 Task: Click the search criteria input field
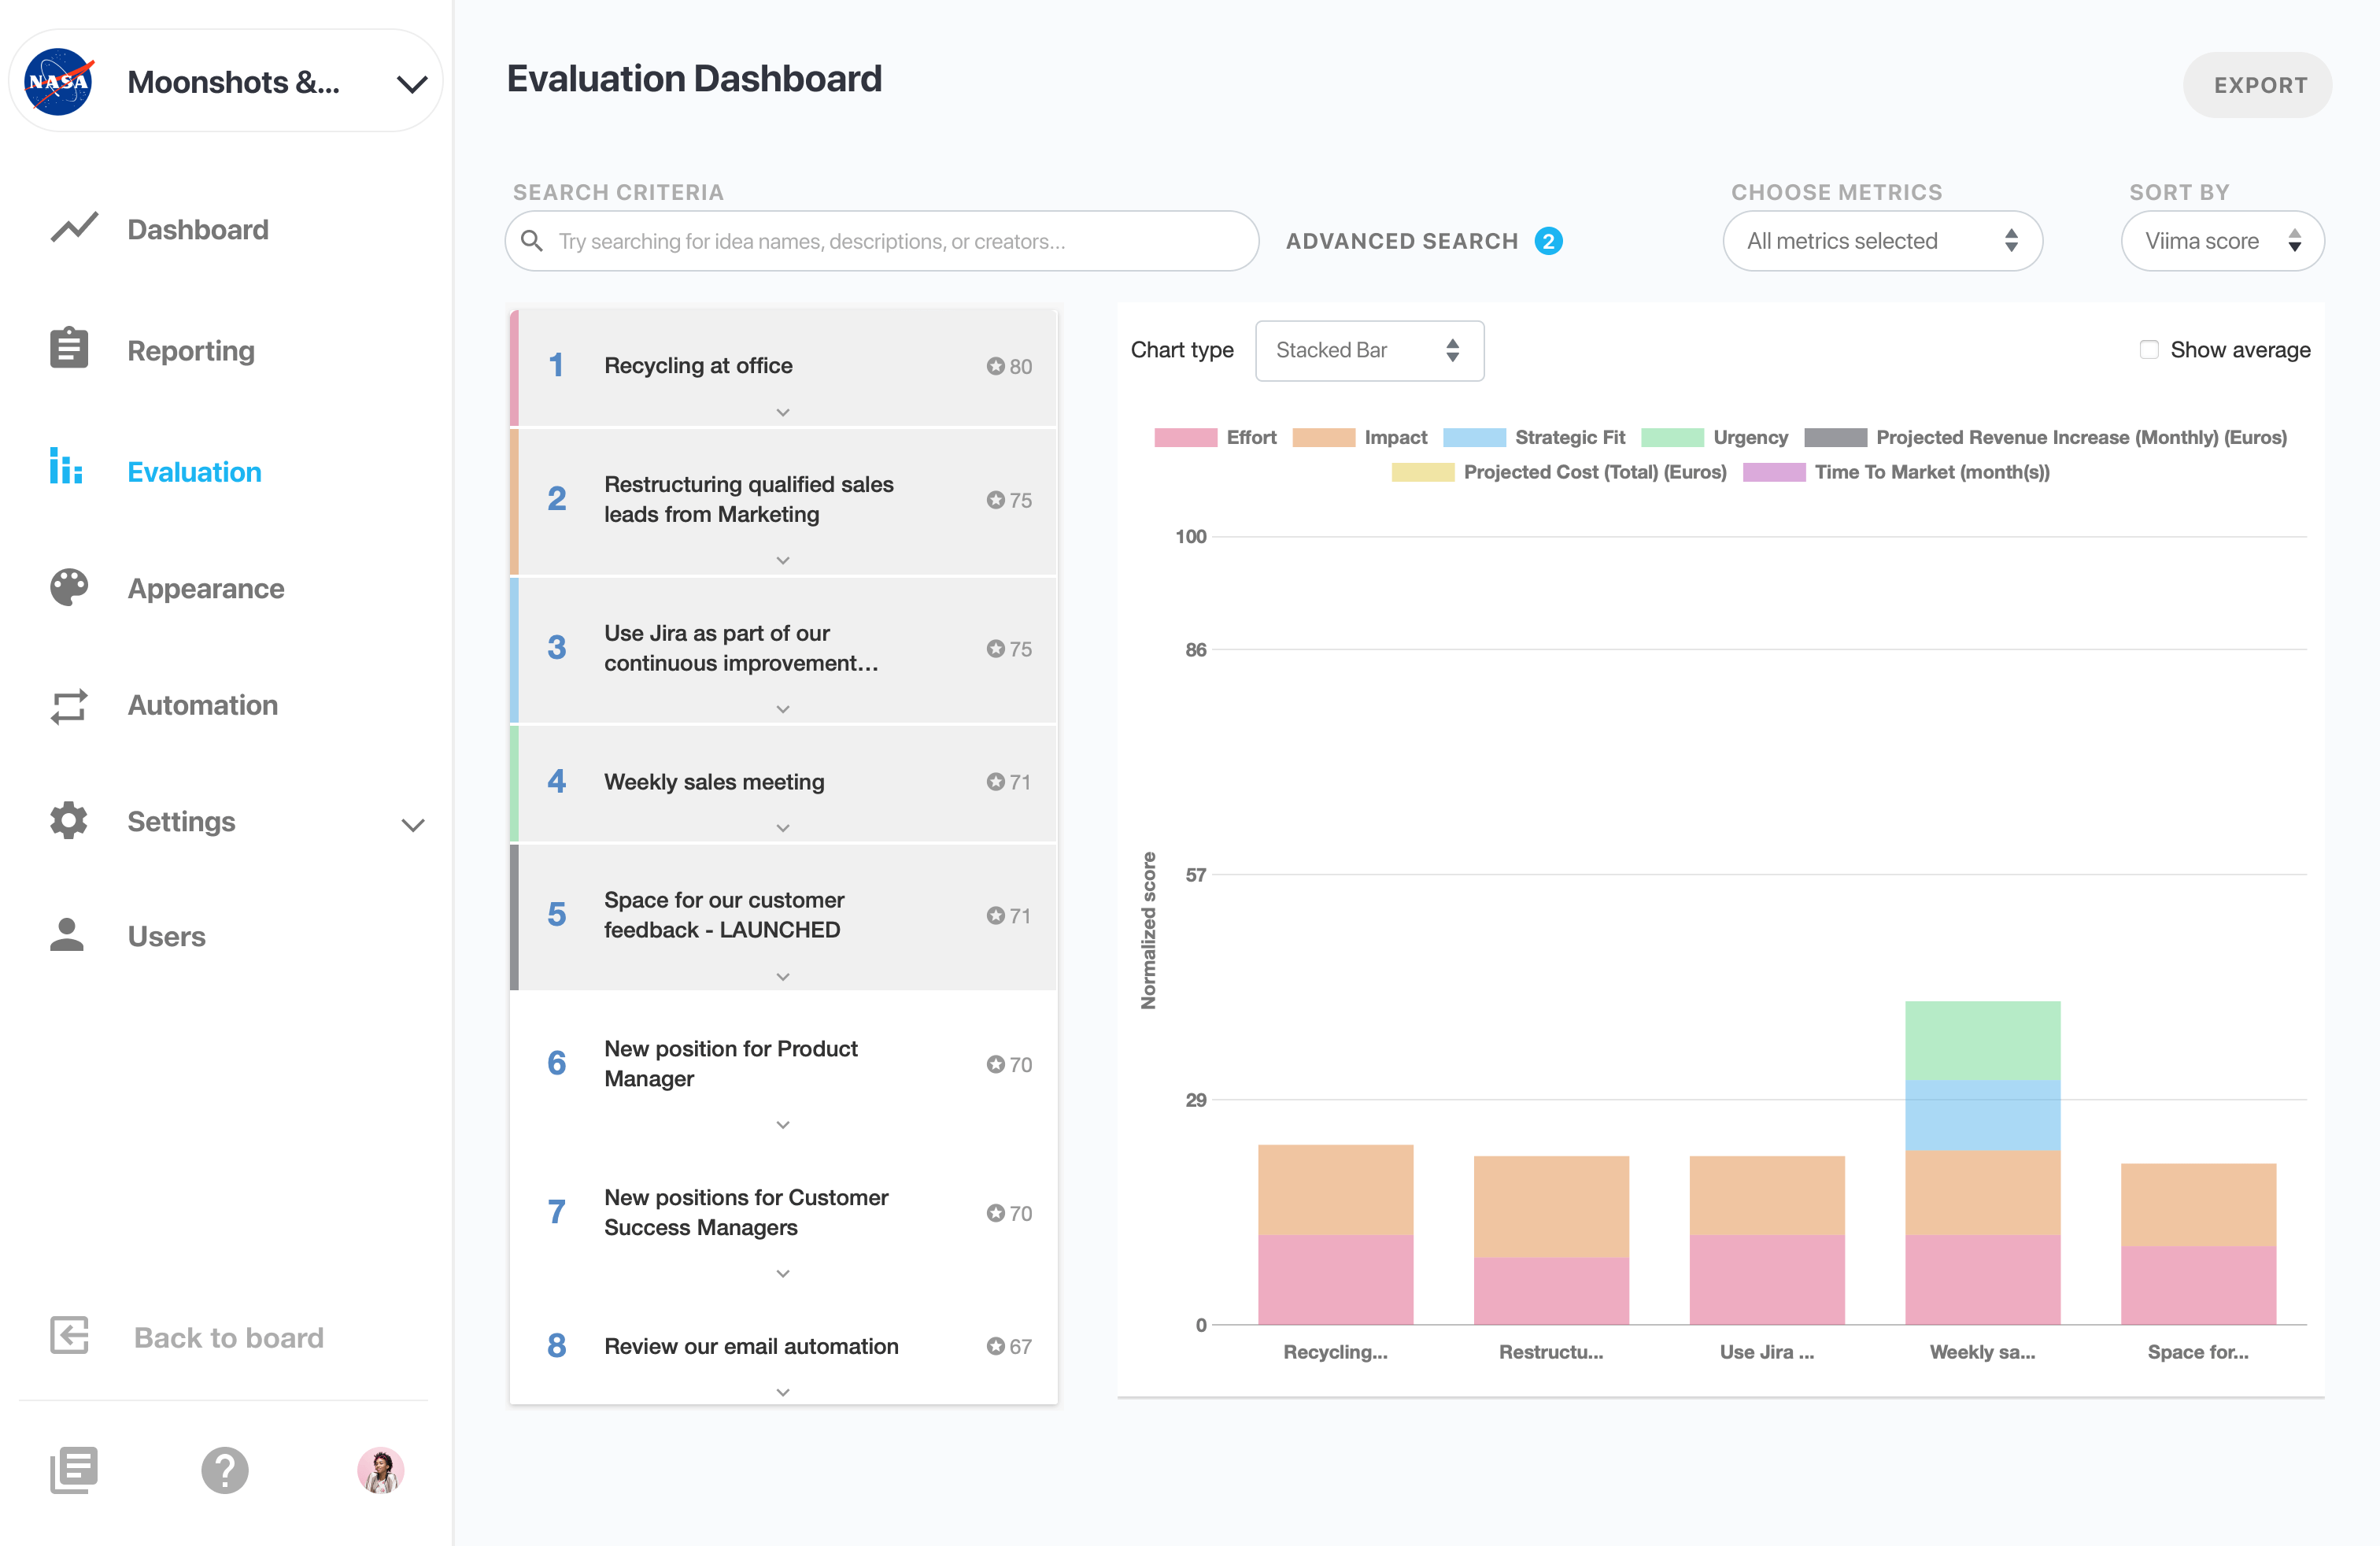(x=881, y=241)
